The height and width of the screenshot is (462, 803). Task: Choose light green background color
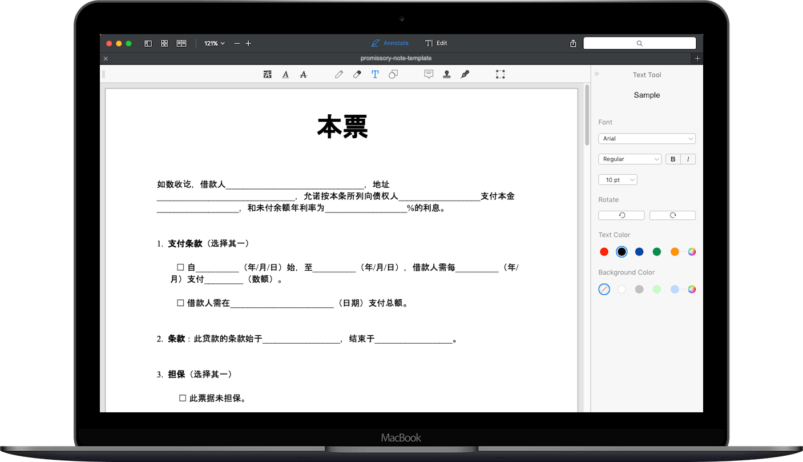click(657, 290)
